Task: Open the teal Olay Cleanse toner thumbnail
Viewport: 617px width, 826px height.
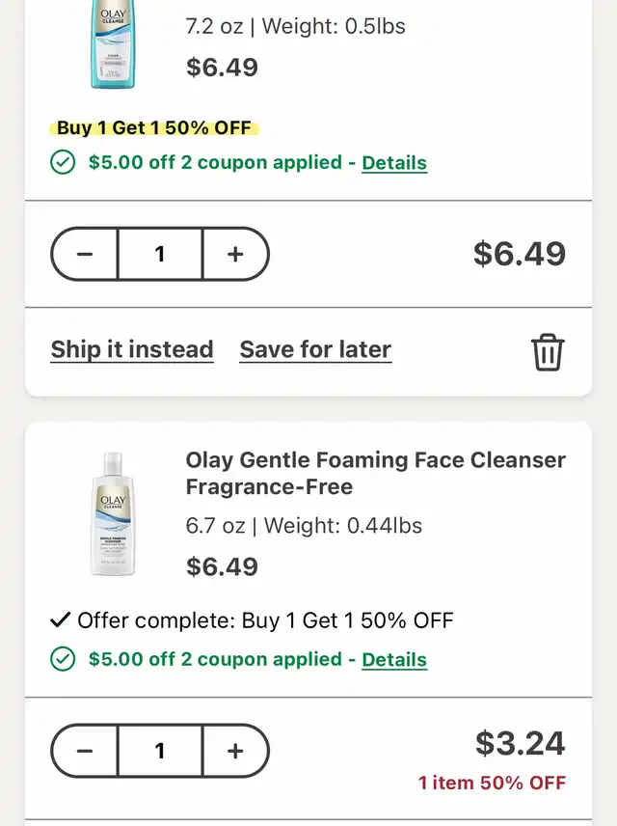Action: (x=113, y=44)
